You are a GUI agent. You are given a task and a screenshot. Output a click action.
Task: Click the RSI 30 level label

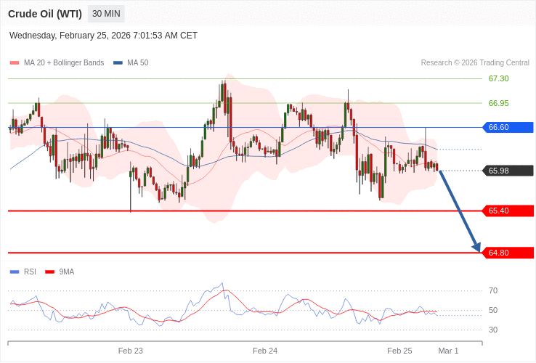pyautogui.click(x=493, y=330)
